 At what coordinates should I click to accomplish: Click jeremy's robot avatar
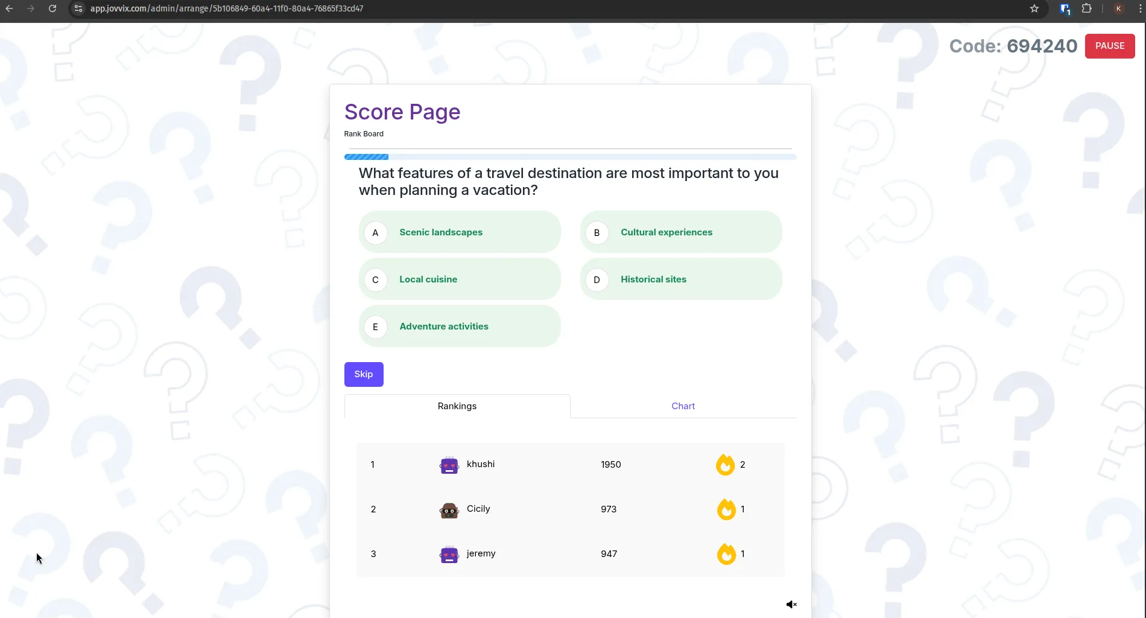coord(449,554)
